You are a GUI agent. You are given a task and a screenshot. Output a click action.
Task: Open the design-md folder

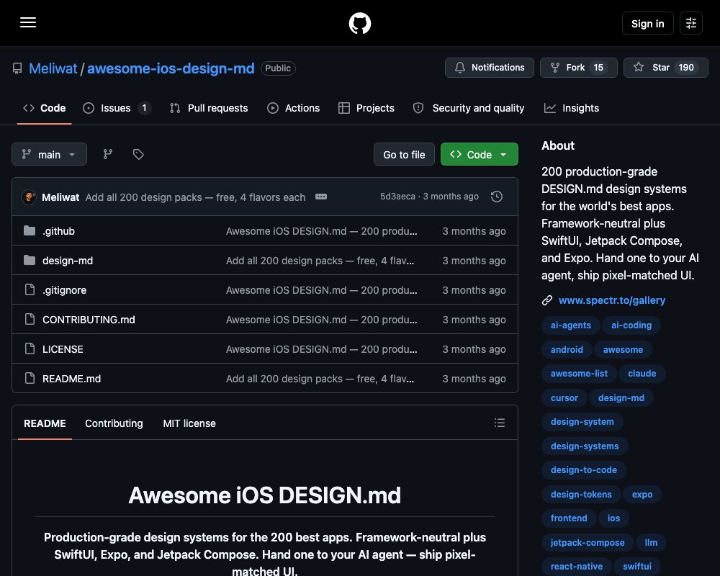coord(68,261)
